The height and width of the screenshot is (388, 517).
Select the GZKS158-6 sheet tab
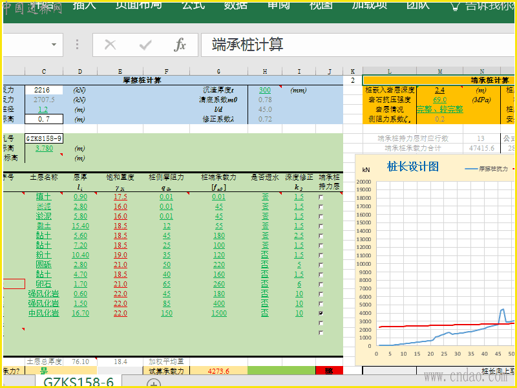coord(78,382)
